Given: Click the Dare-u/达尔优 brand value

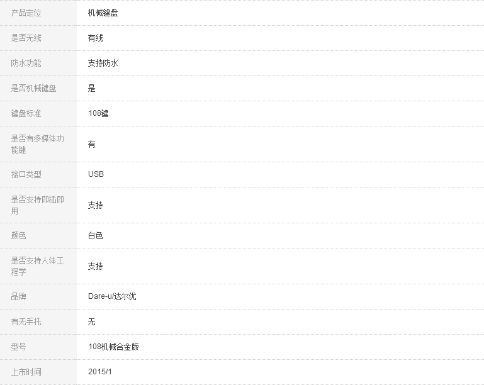Looking at the screenshot, I should (x=112, y=296).
